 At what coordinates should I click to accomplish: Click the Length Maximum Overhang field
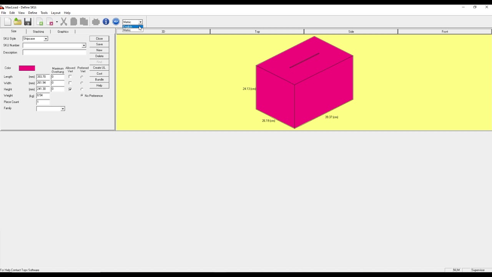[x=58, y=77]
